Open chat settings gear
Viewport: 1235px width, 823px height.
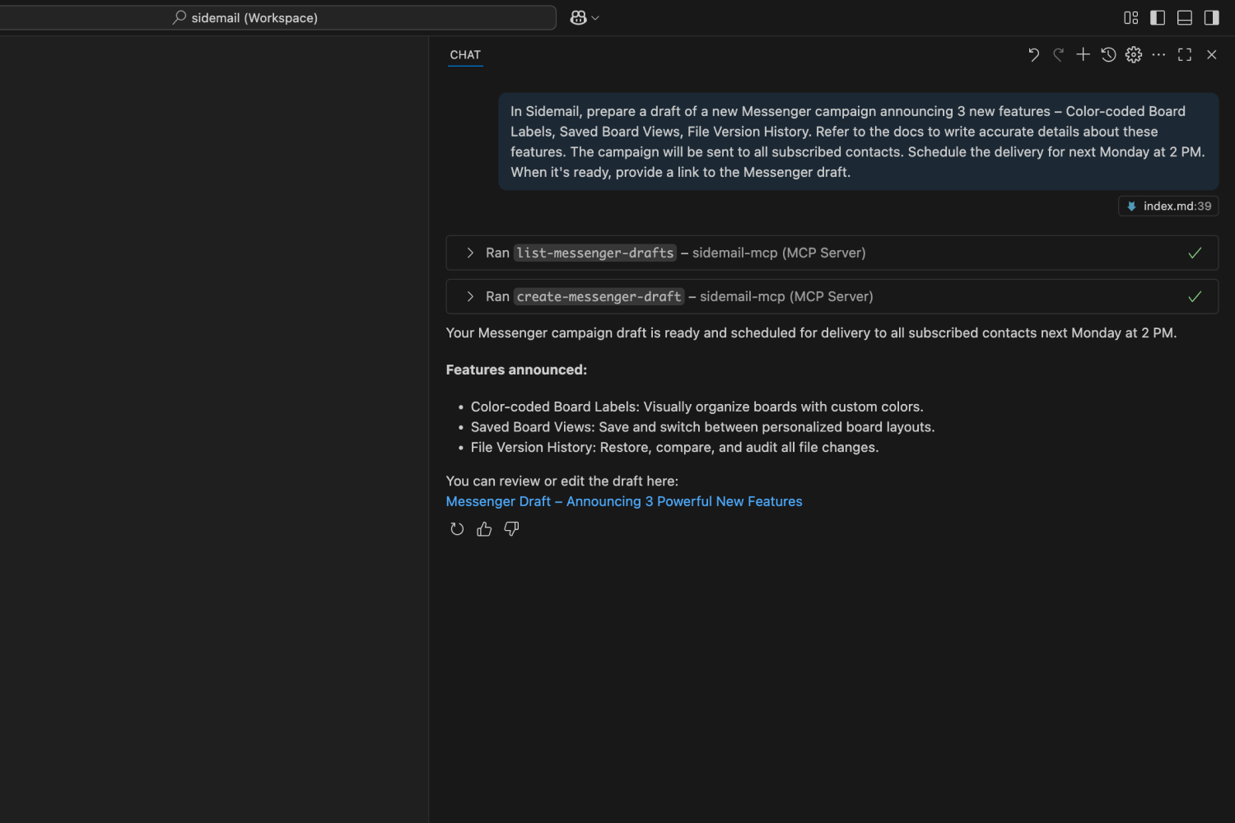(x=1134, y=54)
